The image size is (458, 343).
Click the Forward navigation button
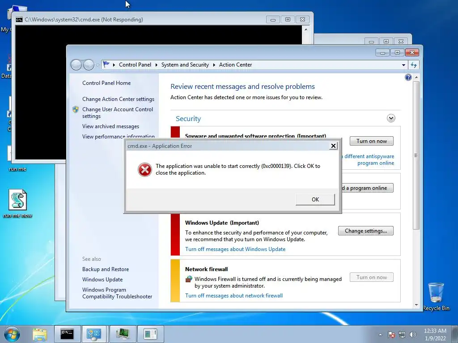89,65
